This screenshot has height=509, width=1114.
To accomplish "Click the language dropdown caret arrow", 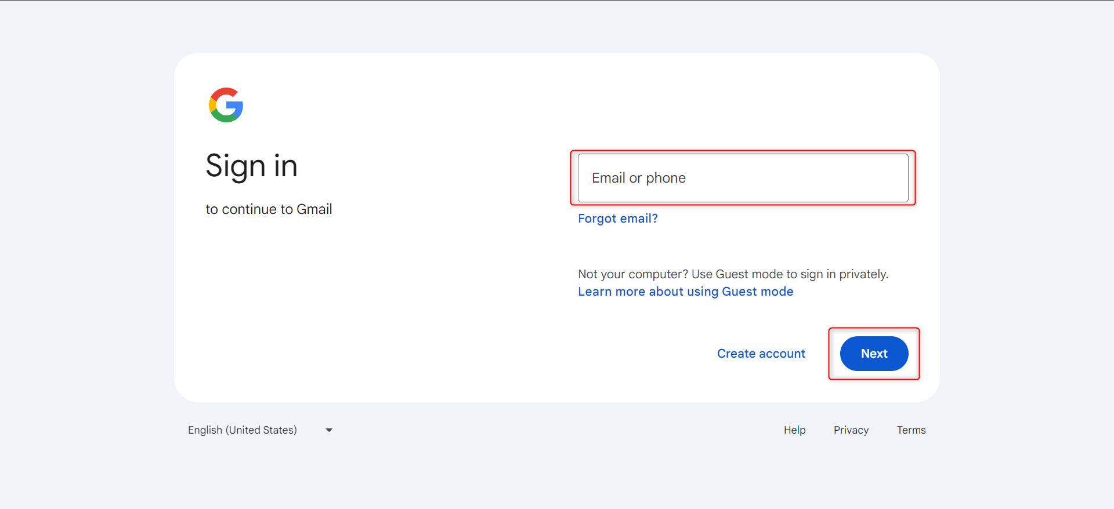I will pyautogui.click(x=329, y=430).
